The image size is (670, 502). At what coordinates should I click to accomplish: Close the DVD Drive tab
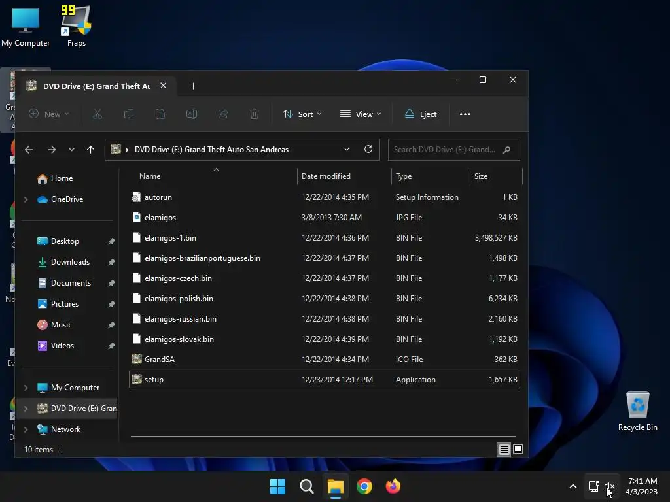(x=163, y=86)
